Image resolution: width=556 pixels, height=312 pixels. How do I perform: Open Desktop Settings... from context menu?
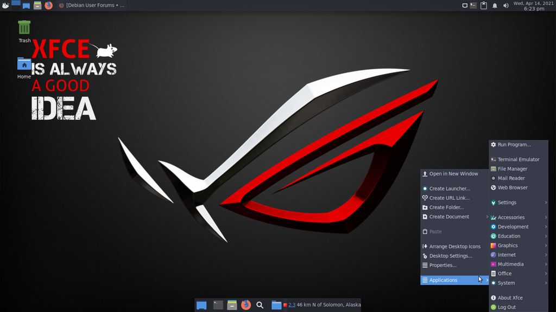[x=454, y=256]
